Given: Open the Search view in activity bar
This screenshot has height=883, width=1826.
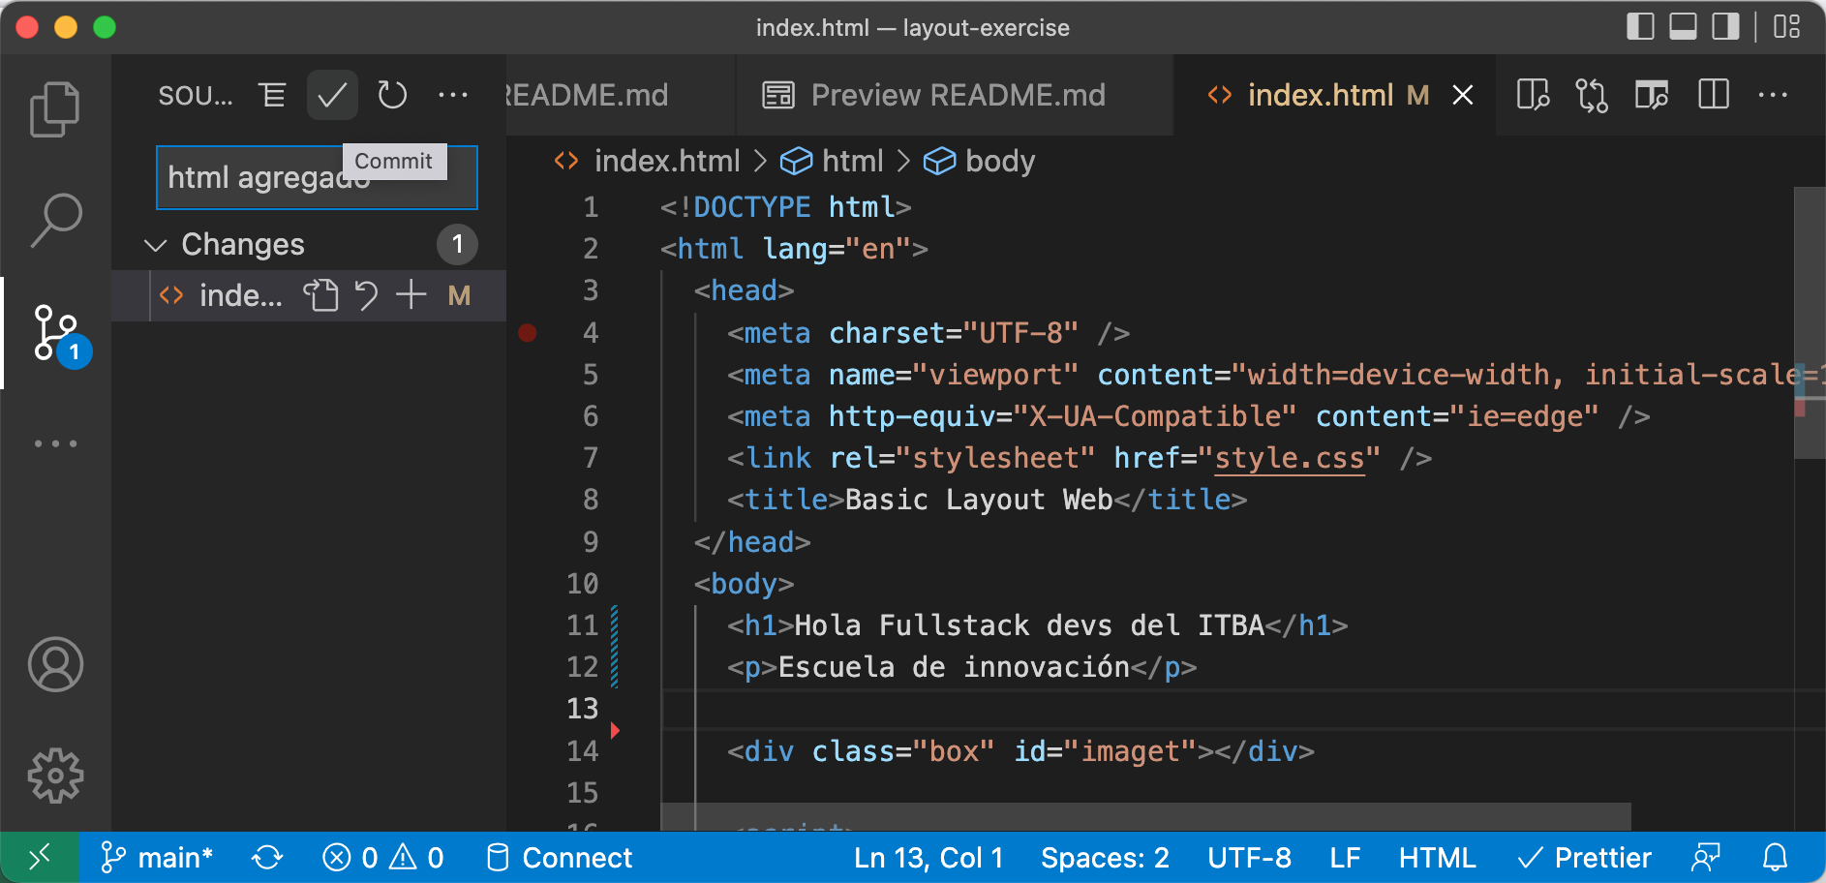Looking at the screenshot, I should coord(55,221).
